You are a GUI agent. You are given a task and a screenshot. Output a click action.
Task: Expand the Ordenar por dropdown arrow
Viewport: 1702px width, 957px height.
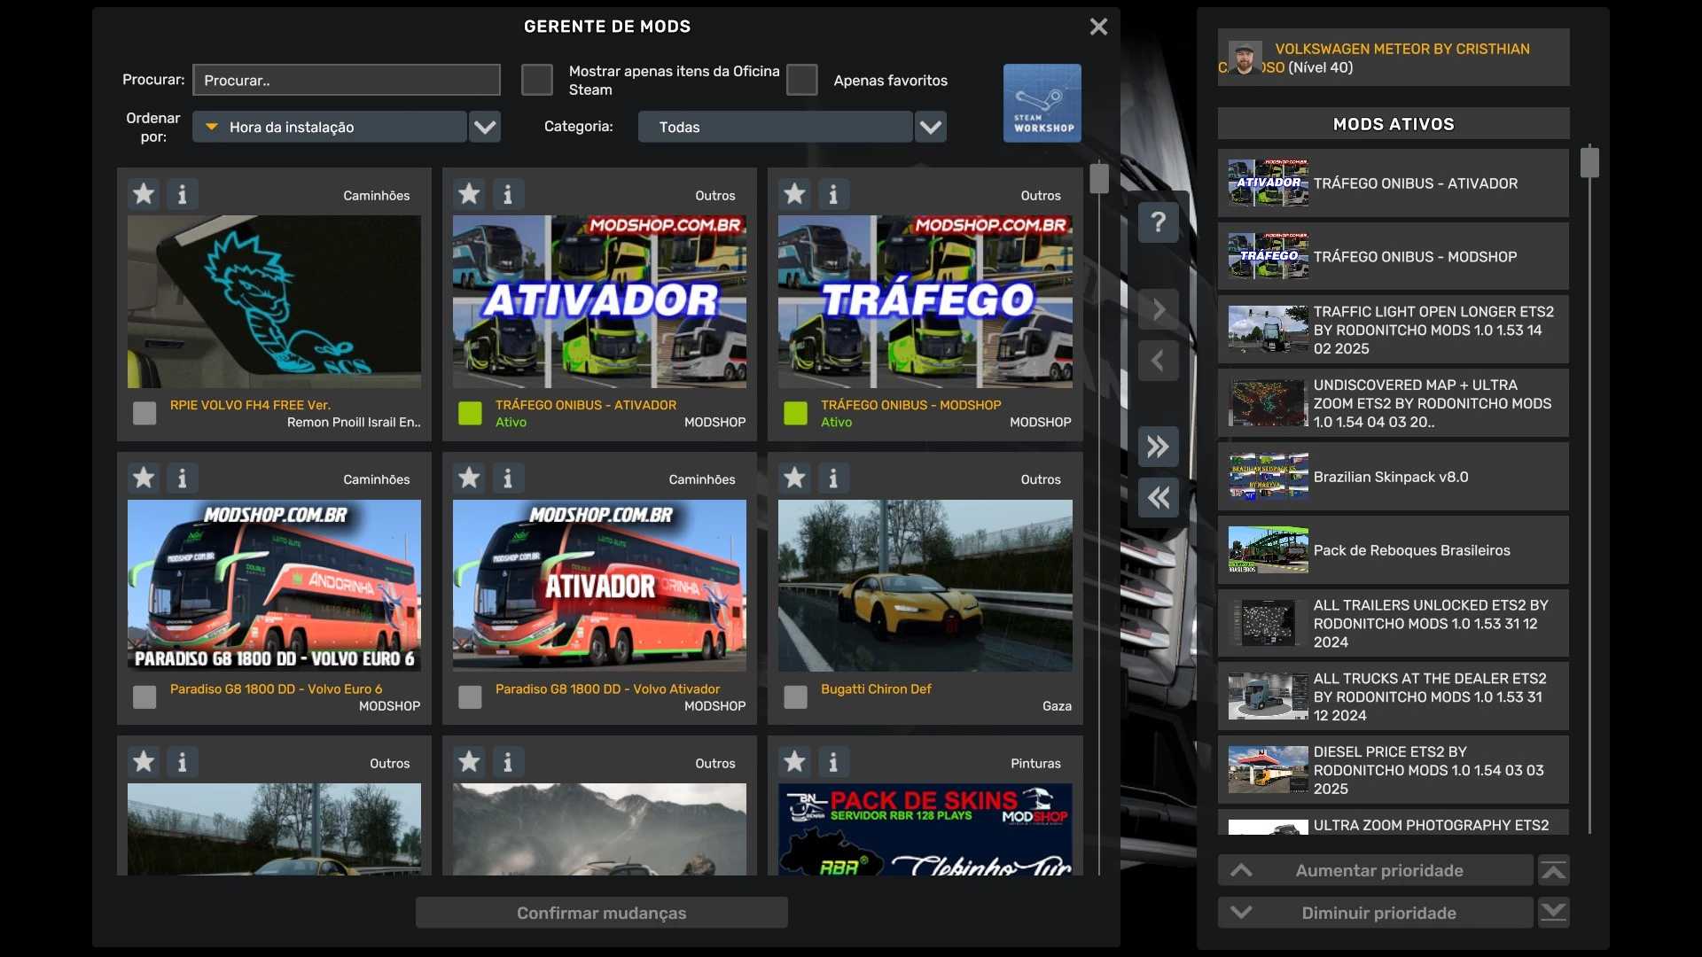(x=484, y=127)
